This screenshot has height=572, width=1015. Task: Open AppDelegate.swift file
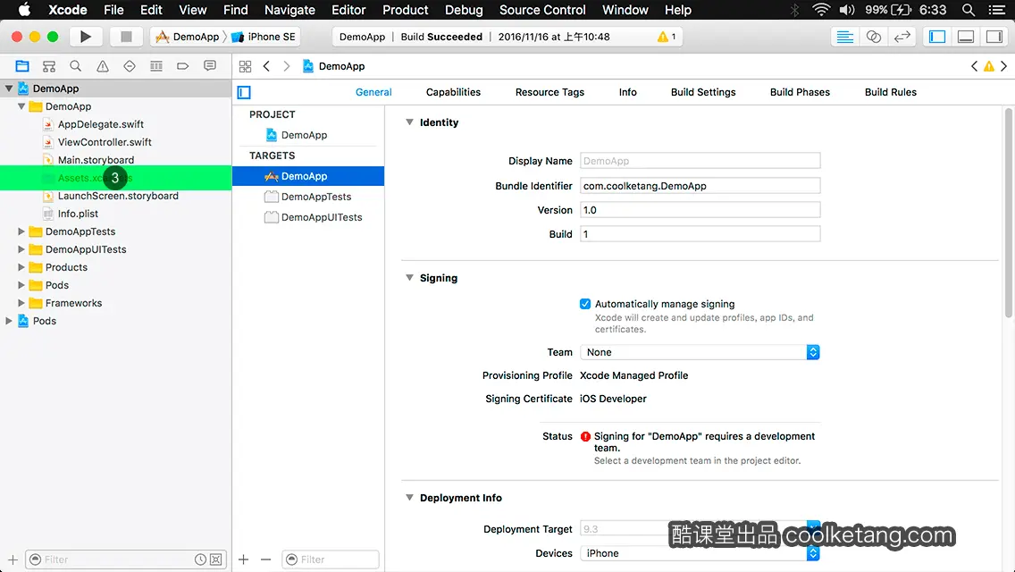[100, 124]
